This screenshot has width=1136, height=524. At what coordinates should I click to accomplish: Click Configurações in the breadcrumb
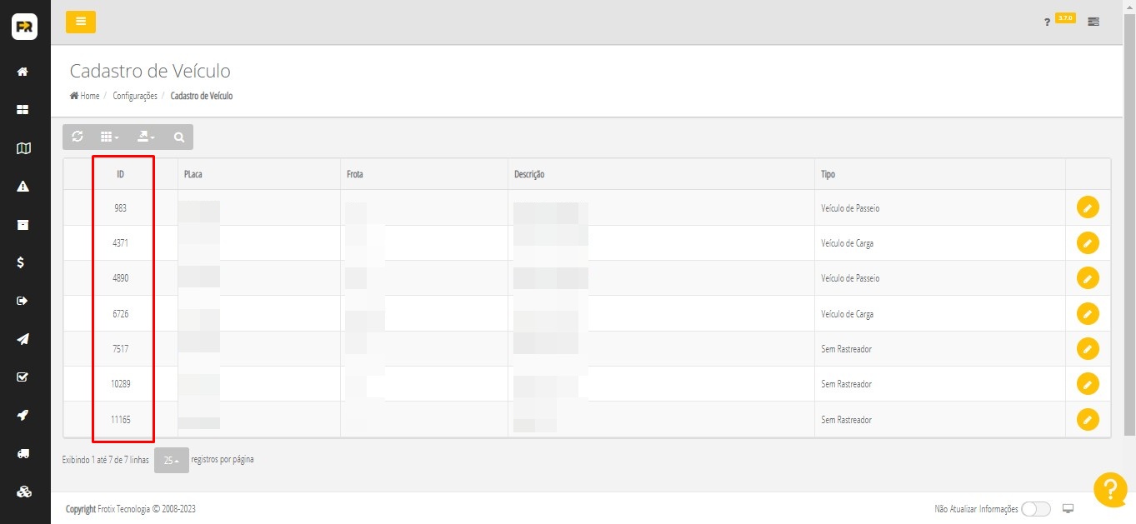point(135,96)
